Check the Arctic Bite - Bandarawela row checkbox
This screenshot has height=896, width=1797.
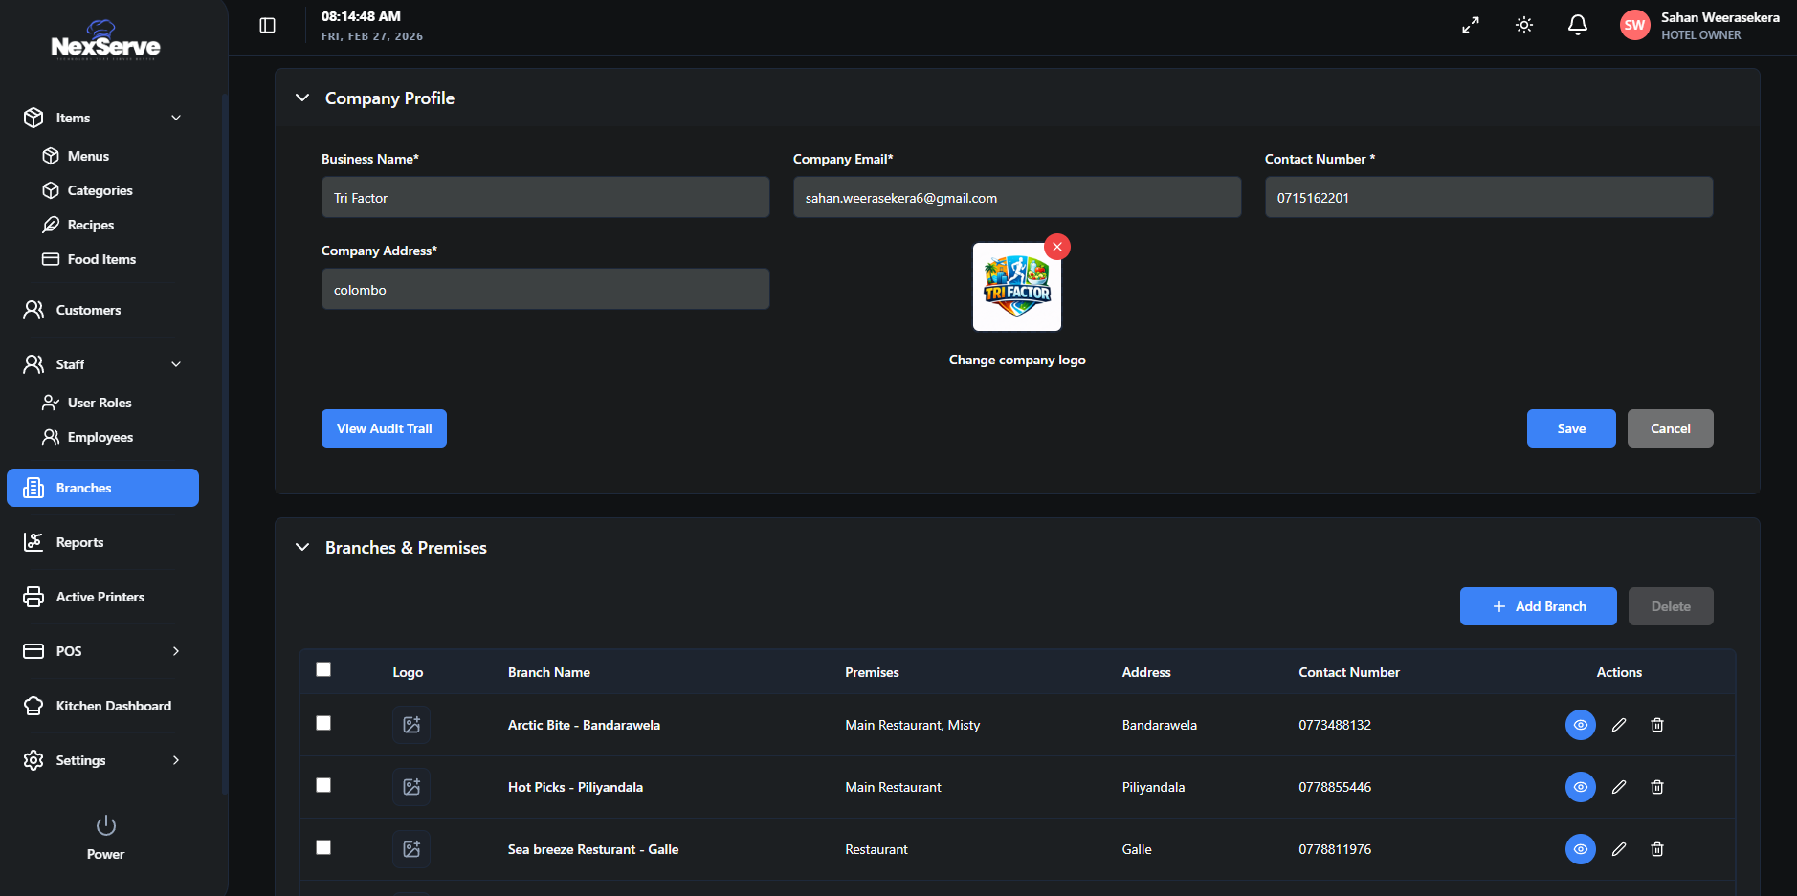pos(323,724)
